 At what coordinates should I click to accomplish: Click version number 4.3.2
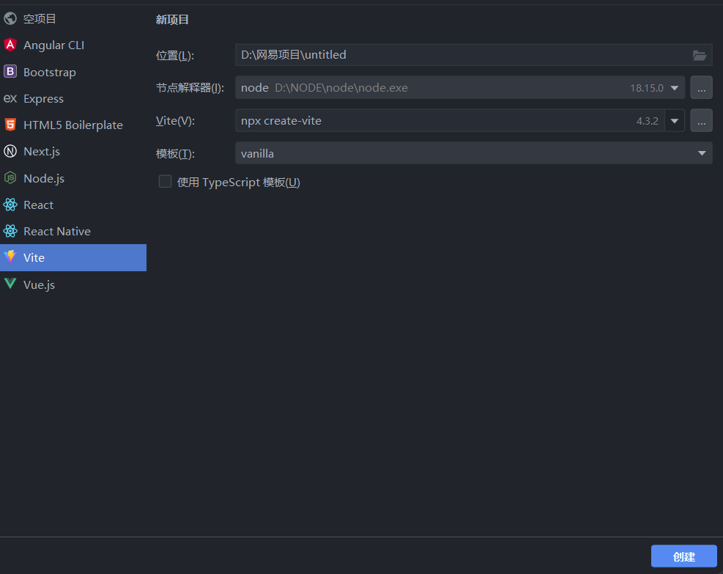pyautogui.click(x=648, y=121)
